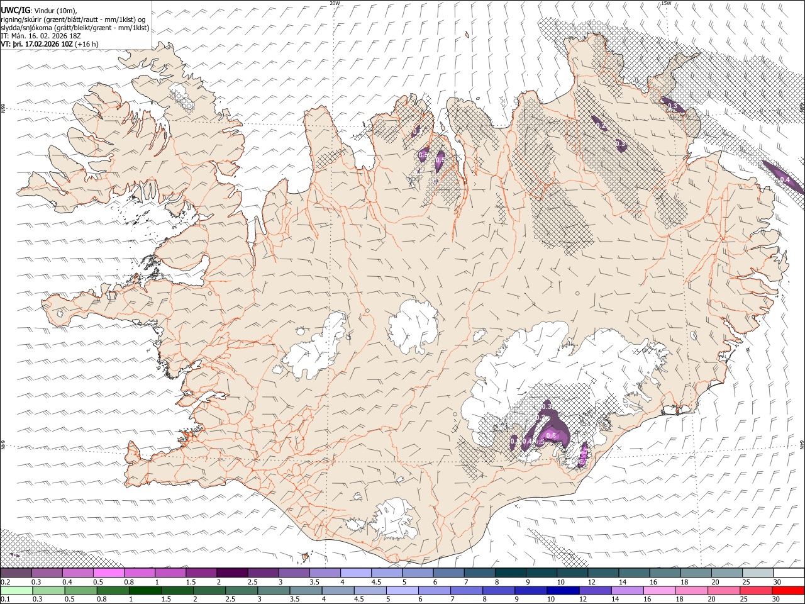Click the 'IT: Mán. 16. 02. 2026 18Z' line

point(40,36)
